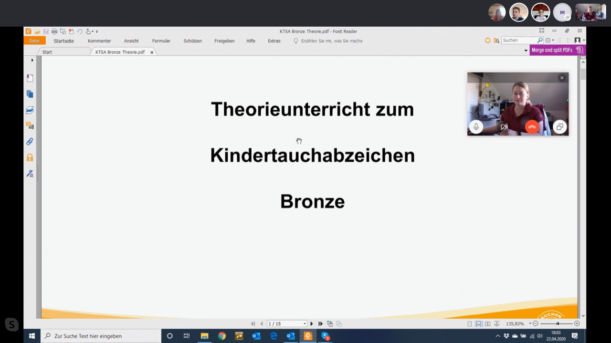Open the Pages thumbnail panel
Image resolution: width=611 pixels, height=343 pixels.
(30, 94)
